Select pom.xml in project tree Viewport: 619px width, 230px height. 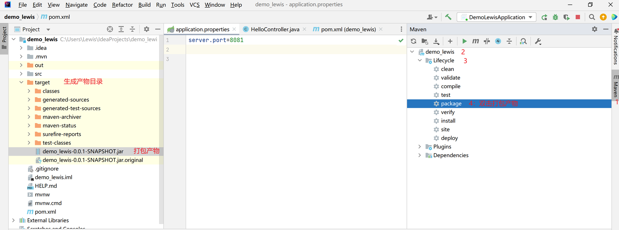pos(45,212)
